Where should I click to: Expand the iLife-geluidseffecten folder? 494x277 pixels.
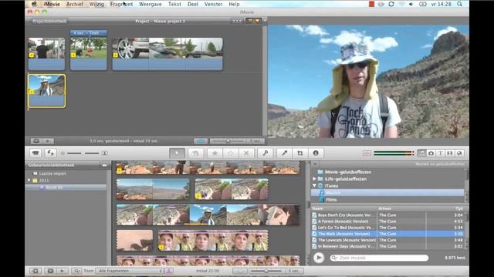[314, 179]
